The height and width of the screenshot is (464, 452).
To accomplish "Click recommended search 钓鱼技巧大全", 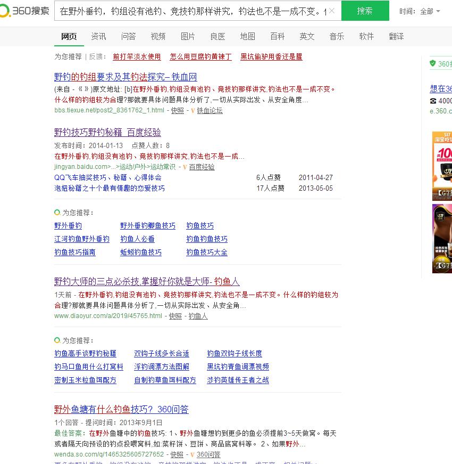I will 207,253.
